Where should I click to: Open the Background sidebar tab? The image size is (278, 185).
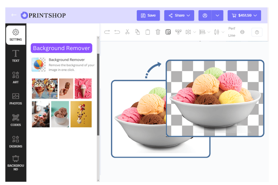[x=16, y=163]
